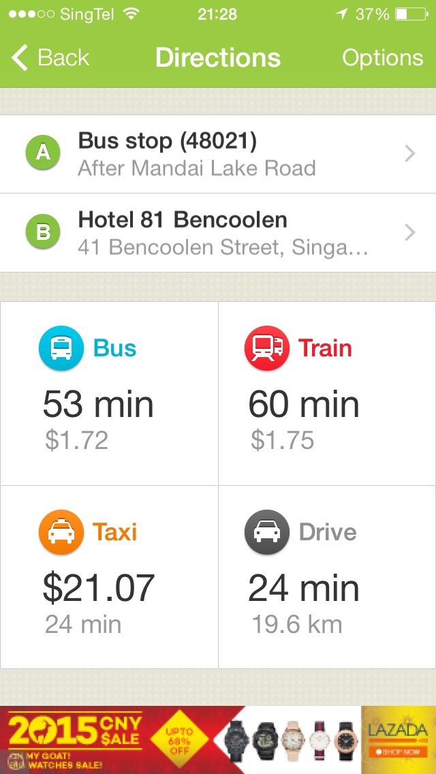Tap the orange Taxi icon
Image resolution: width=436 pixels, height=774 pixels.
click(x=61, y=532)
